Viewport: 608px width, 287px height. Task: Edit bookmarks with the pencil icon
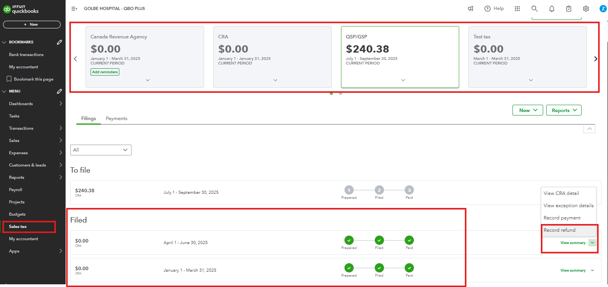pos(59,42)
